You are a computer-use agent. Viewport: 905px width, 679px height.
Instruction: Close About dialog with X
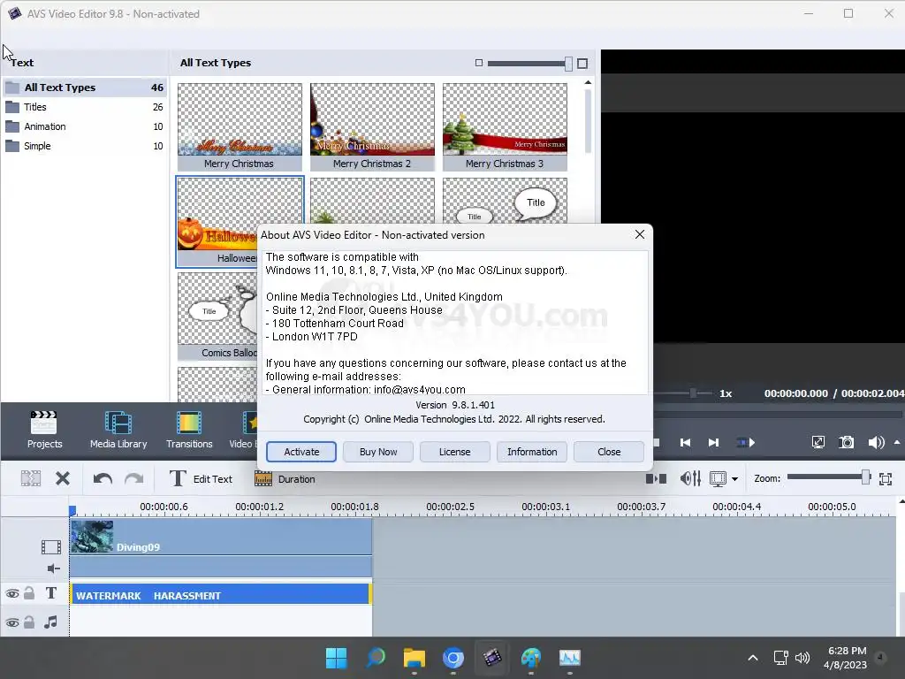click(x=640, y=234)
